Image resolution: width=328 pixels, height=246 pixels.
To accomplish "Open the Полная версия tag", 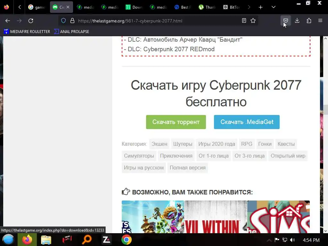I will (188, 168).
